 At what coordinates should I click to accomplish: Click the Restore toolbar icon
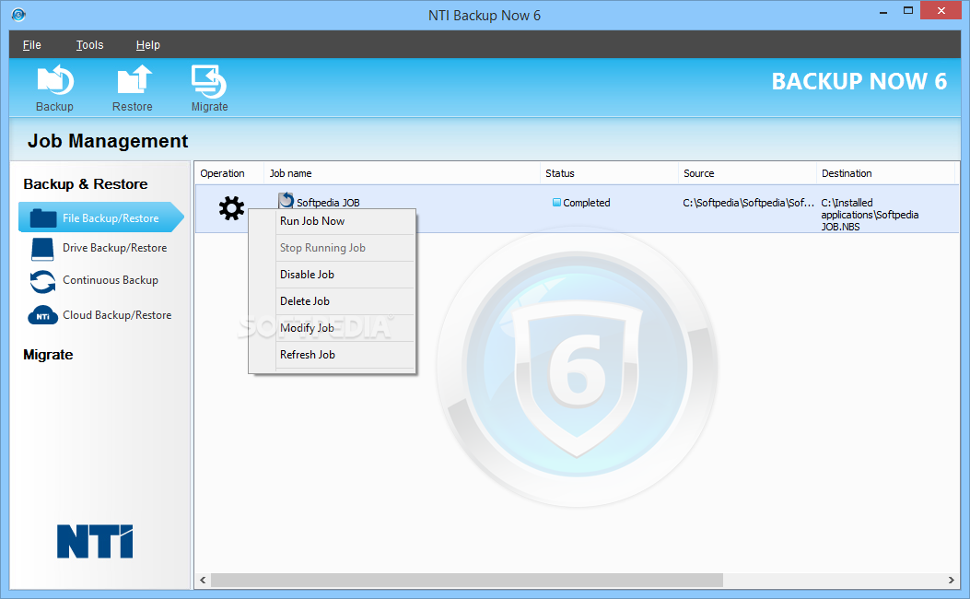[x=134, y=81]
